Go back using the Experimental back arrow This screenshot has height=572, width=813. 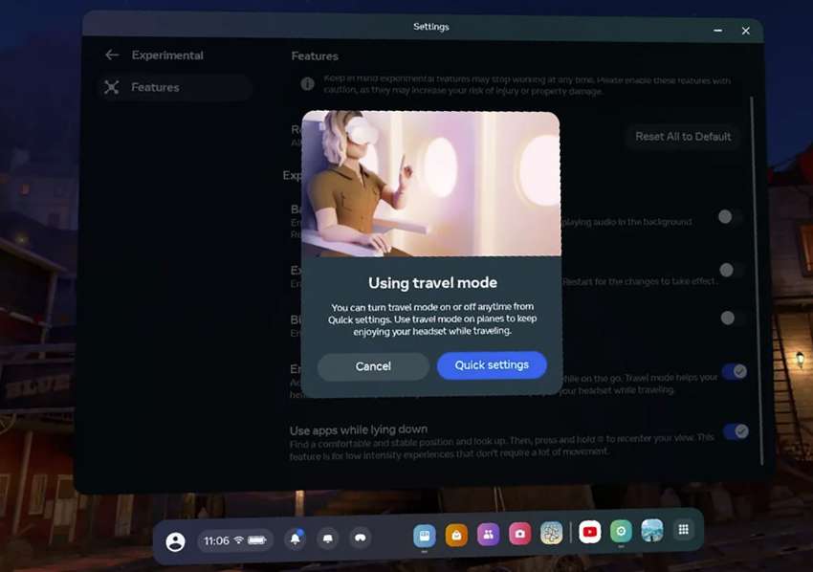[112, 55]
